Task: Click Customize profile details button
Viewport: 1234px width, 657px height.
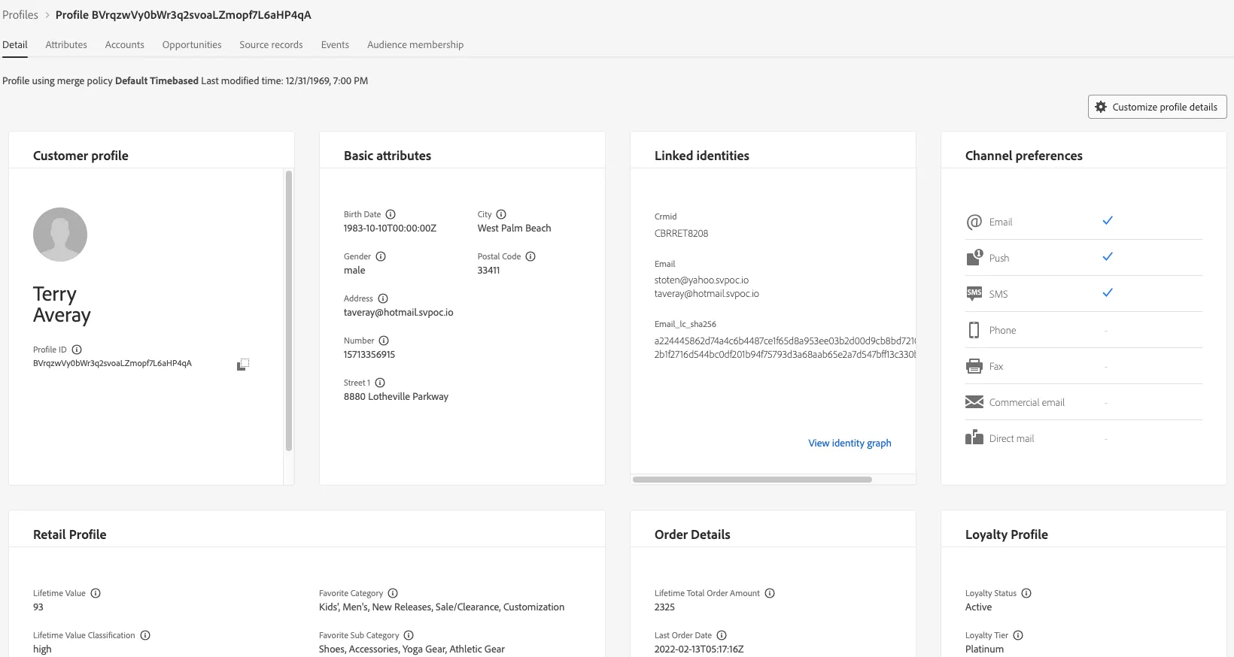Action: tap(1157, 107)
